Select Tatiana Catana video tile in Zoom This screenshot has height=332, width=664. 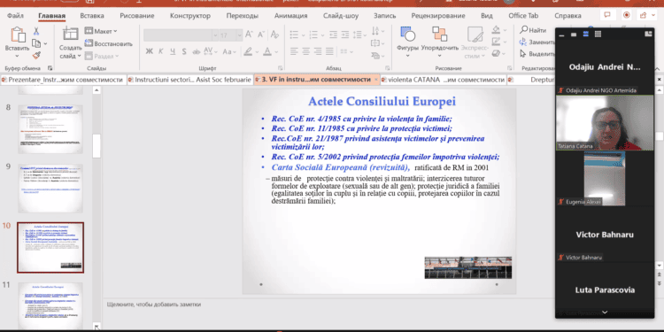click(605, 123)
